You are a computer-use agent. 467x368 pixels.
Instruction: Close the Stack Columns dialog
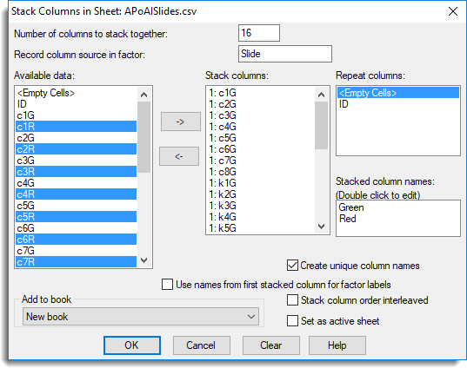[x=453, y=11]
